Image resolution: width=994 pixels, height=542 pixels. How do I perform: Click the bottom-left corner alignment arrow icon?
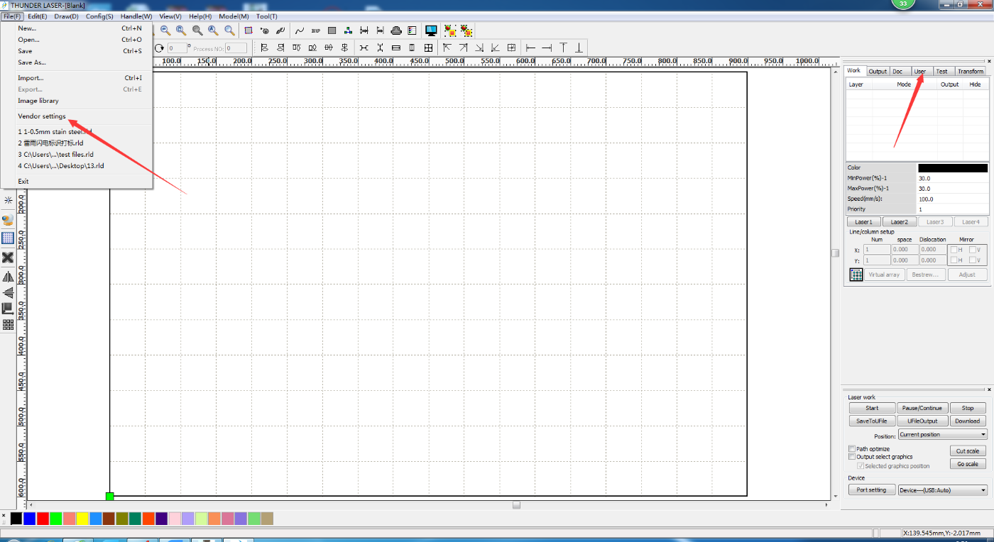click(x=495, y=48)
